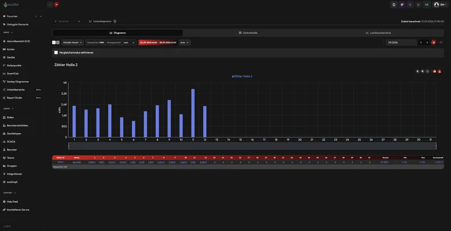451x231 pixels.
Task: Click the red date range button
Action: (x=158, y=42)
